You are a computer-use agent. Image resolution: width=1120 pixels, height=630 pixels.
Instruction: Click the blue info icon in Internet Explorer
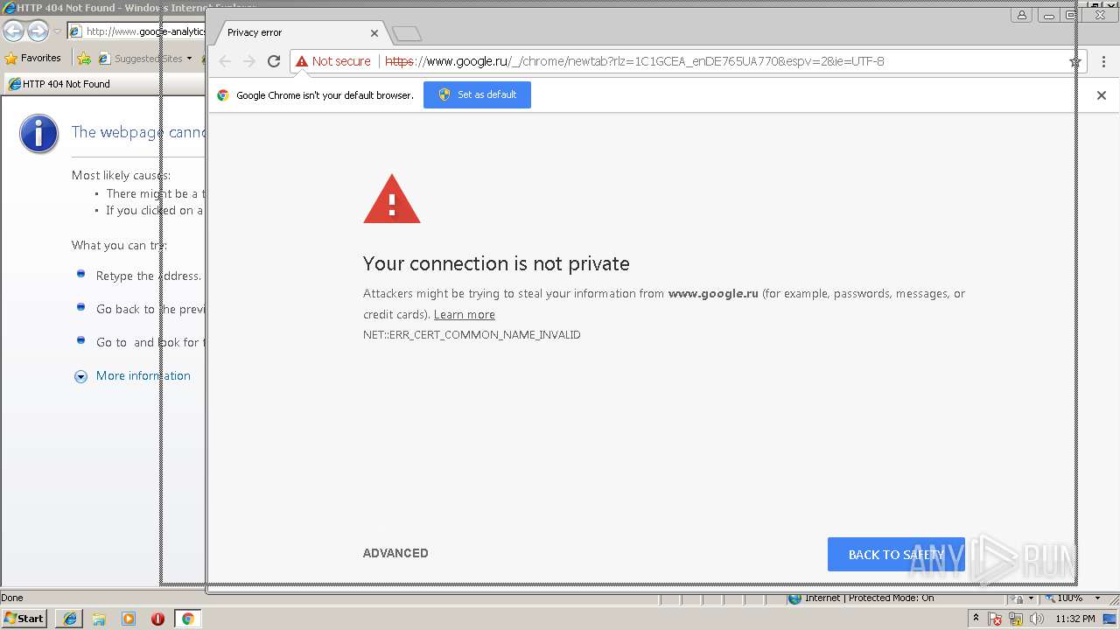point(38,134)
